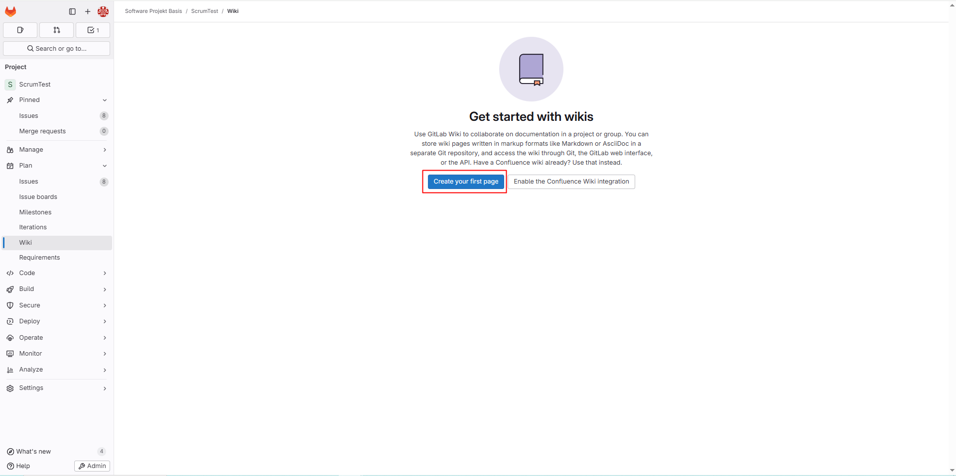The height and width of the screenshot is (476, 956).
Task: Click the GitLab fox logo
Action: coord(10,11)
